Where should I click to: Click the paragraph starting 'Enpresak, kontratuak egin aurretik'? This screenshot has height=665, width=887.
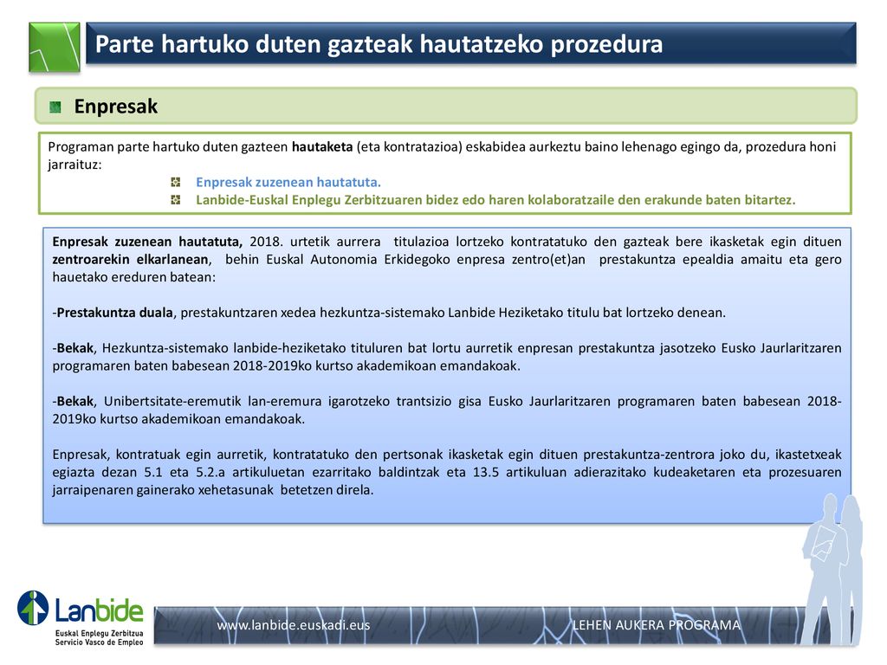tap(447, 472)
